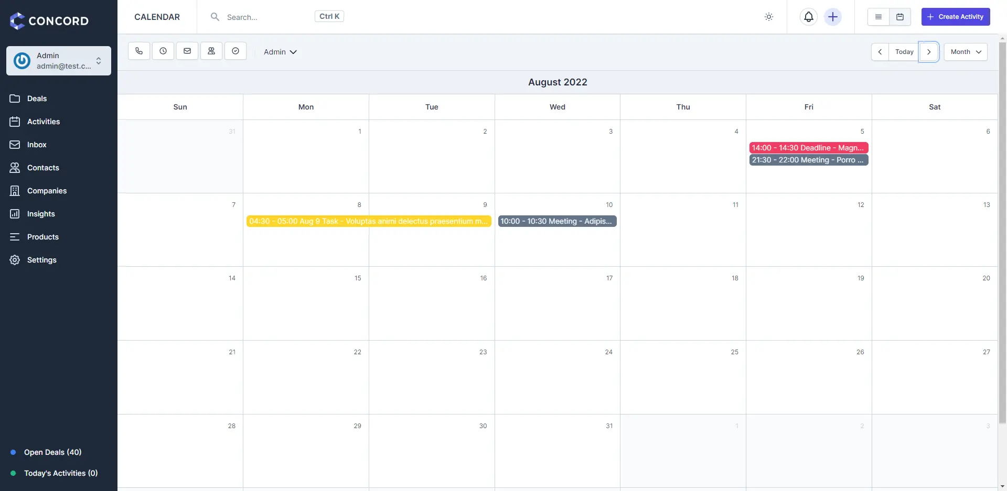Click the Fri column header
Screen dimensions: 1007x491
tap(809, 107)
